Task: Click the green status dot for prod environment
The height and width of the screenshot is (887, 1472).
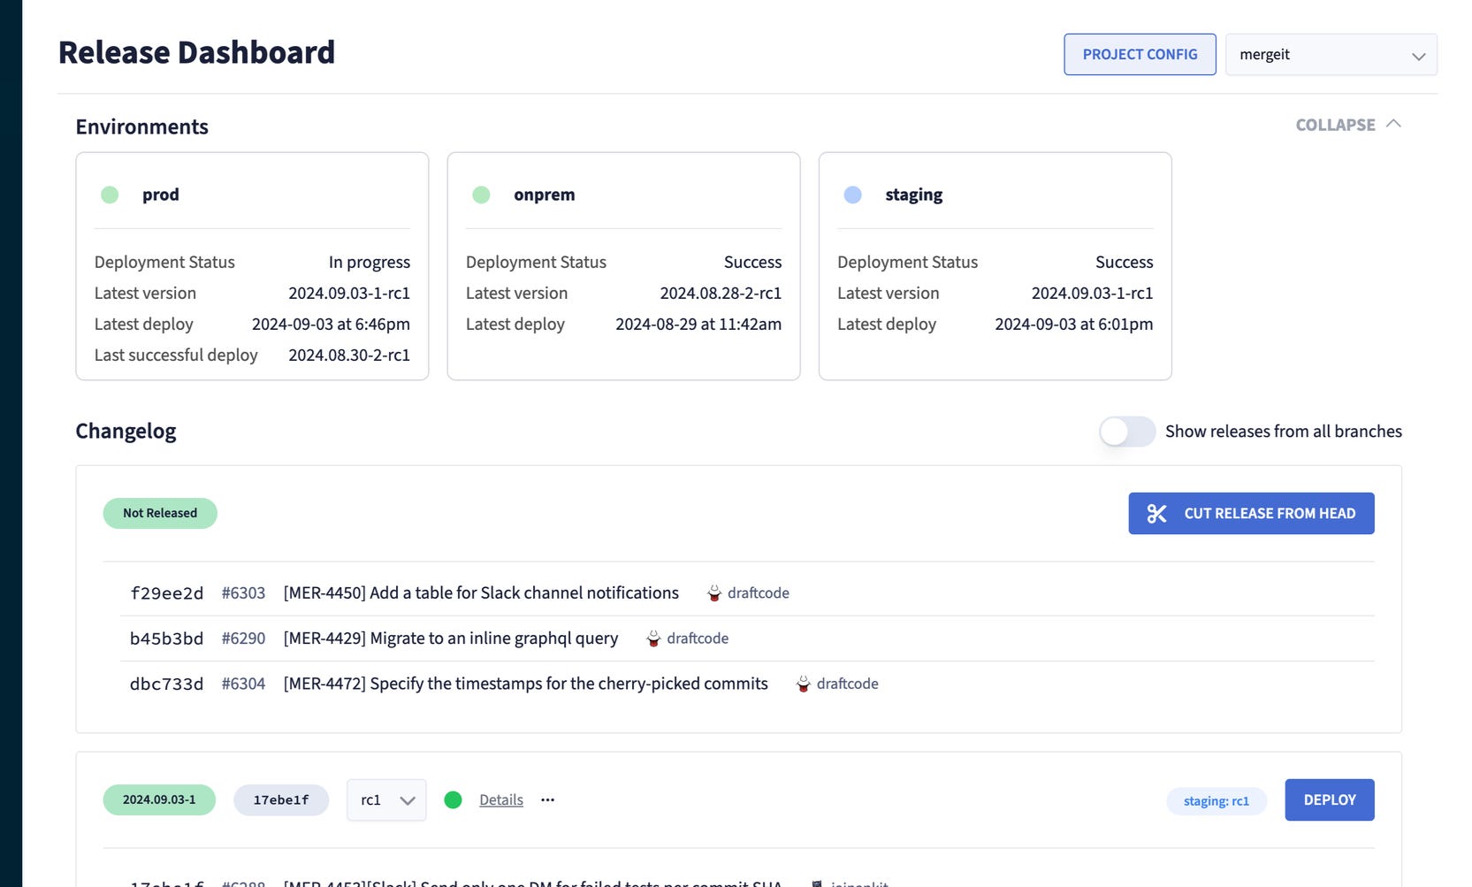Action: pos(110,195)
